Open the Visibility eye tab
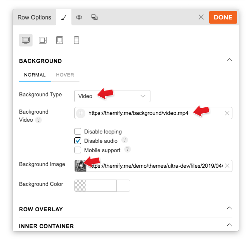This screenshot has width=251, height=240. pos(79,17)
